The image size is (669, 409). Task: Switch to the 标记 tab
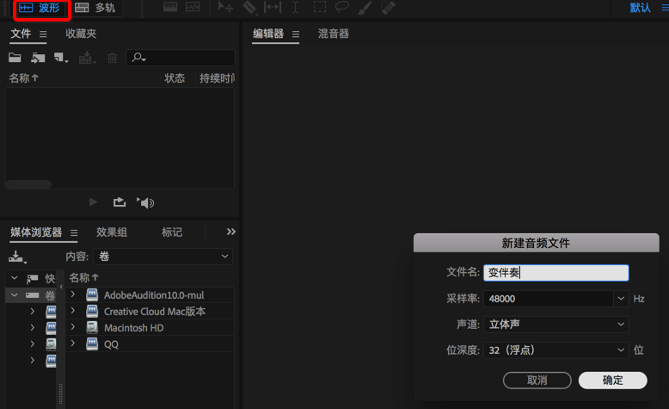[x=172, y=232]
